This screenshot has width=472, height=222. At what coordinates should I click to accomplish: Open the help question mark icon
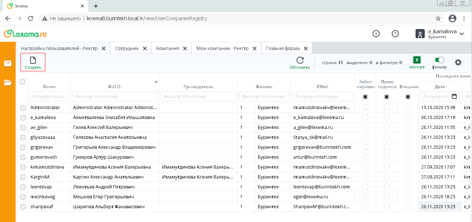[x=395, y=34]
